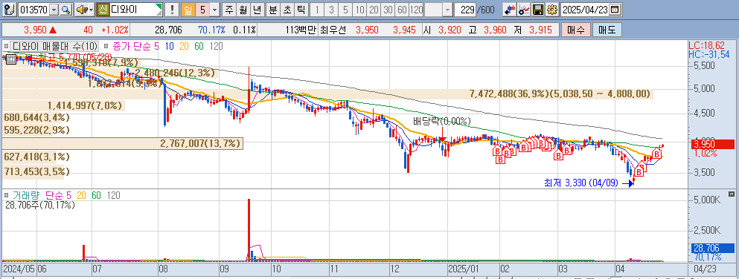The width and height of the screenshot is (739, 279).
Task: Click the period value 5 box
Action: click(x=202, y=10)
